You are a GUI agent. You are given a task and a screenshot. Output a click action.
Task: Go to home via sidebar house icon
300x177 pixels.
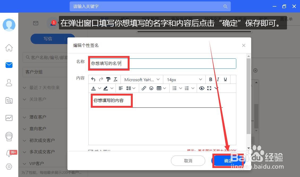[x=9, y=48]
